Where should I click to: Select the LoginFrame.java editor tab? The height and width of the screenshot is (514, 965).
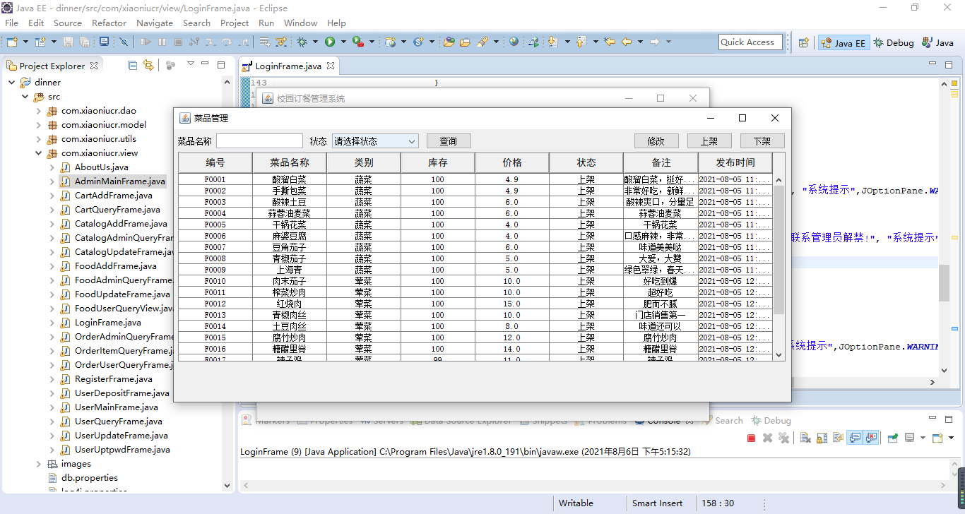coord(288,66)
